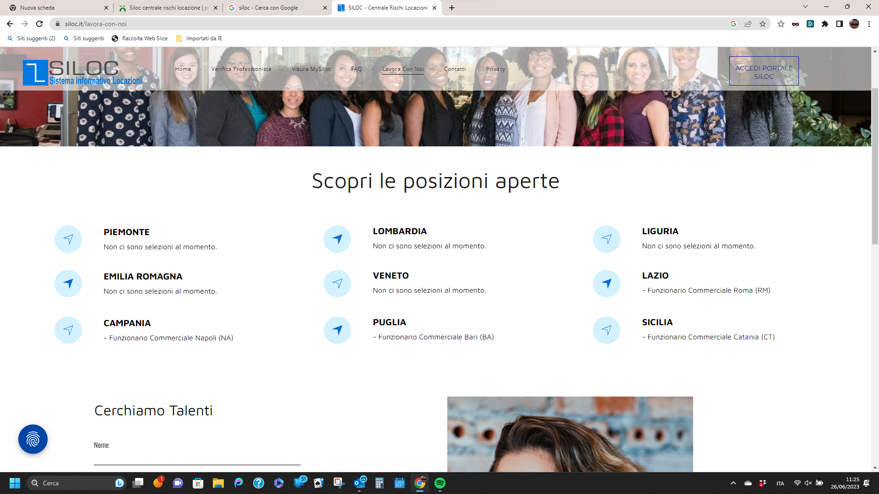The height and width of the screenshot is (494, 879).
Task: Open the Microsoft Store taskbar icon
Action: 198,483
